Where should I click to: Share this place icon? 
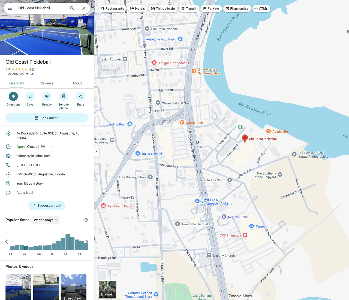(80, 96)
